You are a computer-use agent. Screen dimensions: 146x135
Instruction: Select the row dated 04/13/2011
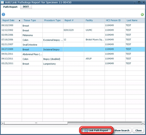coord(73,59)
